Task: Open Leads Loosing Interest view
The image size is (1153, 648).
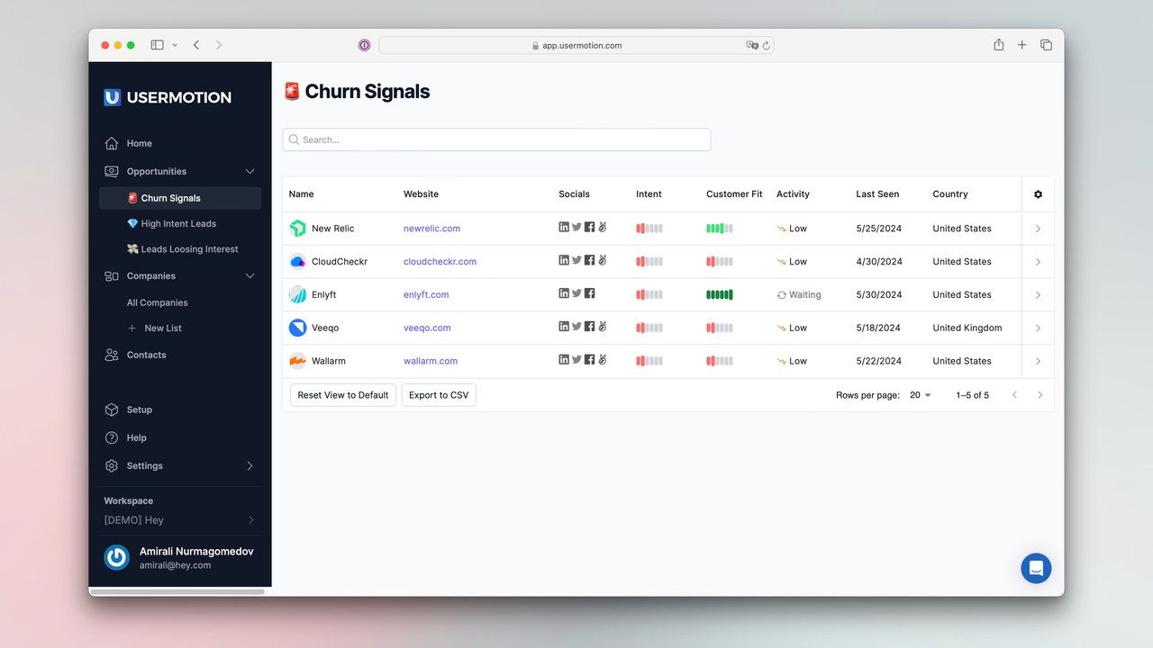Action: (x=189, y=249)
